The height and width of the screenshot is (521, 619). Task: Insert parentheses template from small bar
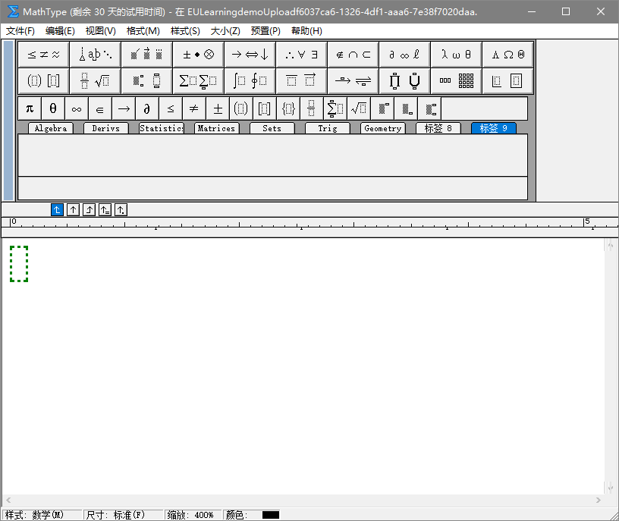point(240,108)
